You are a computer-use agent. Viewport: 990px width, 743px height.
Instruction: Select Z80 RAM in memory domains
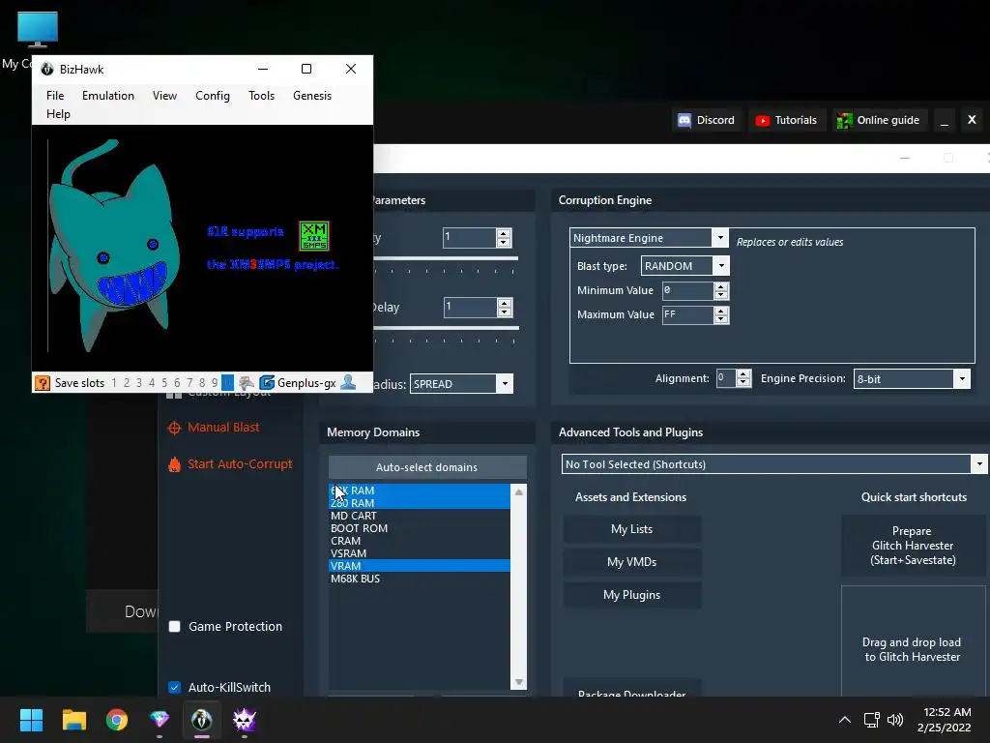pyautogui.click(x=420, y=503)
